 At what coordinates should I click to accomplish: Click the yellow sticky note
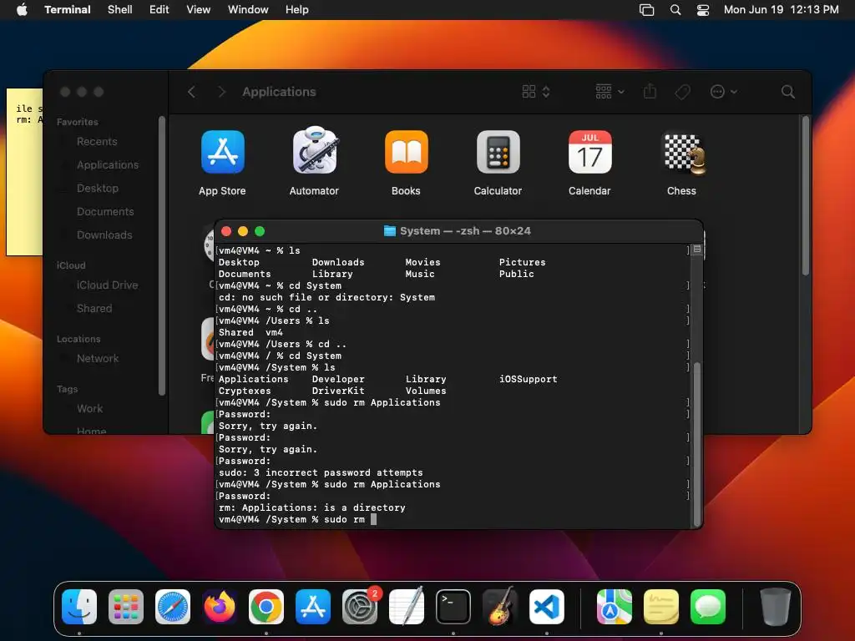24,172
